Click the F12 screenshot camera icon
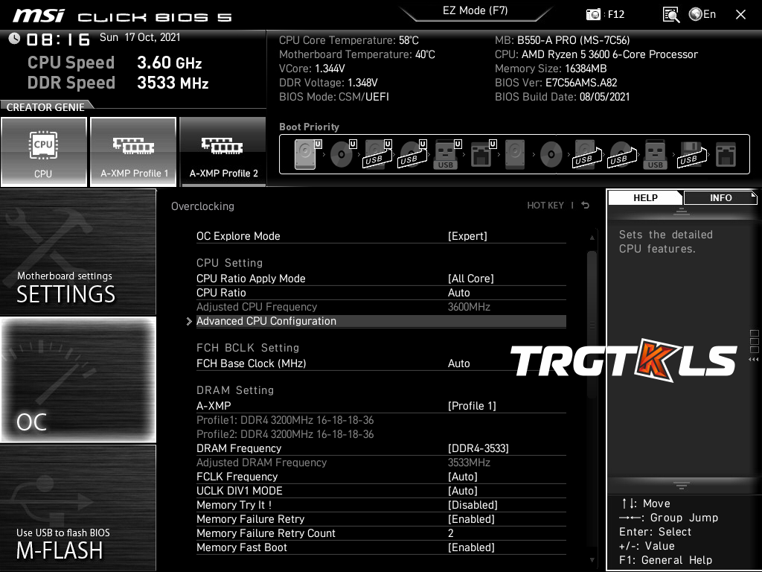Viewport: 762px width, 572px height. click(x=594, y=15)
